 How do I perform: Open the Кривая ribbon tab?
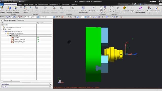pos(26,4)
